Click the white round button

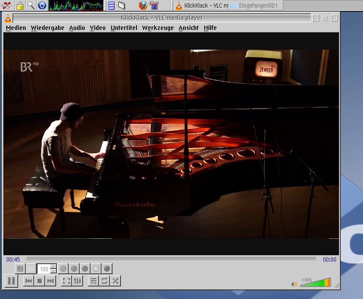[x=96, y=269]
